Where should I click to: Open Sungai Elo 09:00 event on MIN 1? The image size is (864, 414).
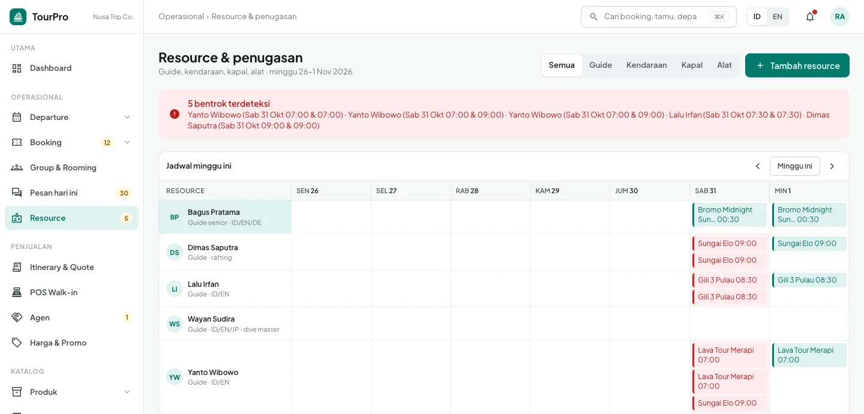coord(809,244)
